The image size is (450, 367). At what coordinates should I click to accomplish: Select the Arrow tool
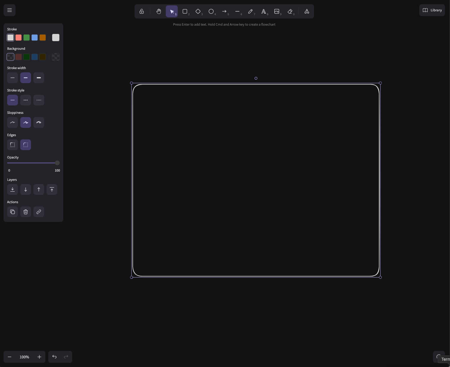tap(224, 11)
